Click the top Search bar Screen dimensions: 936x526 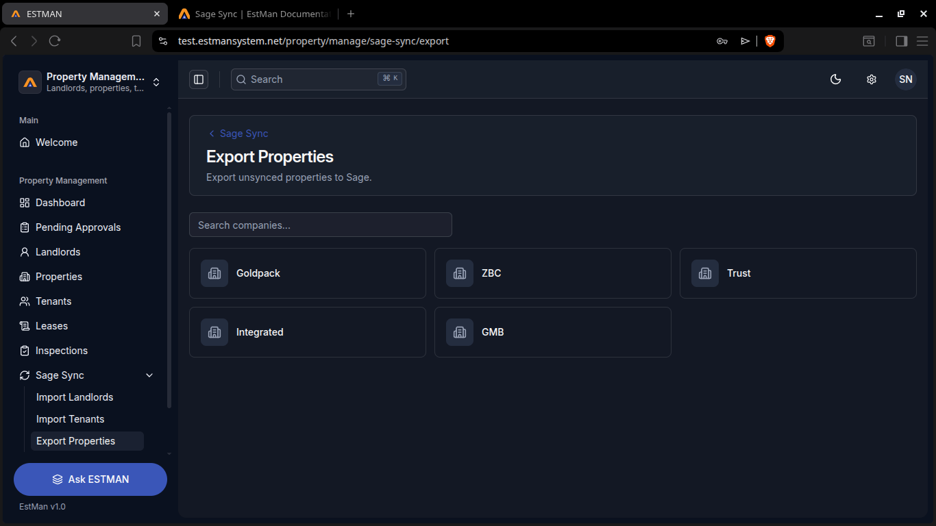click(319, 79)
